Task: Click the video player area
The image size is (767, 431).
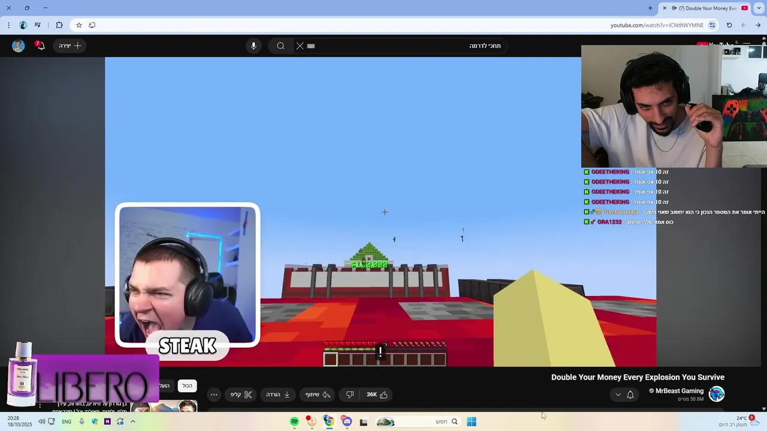Action: tap(381, 211)
